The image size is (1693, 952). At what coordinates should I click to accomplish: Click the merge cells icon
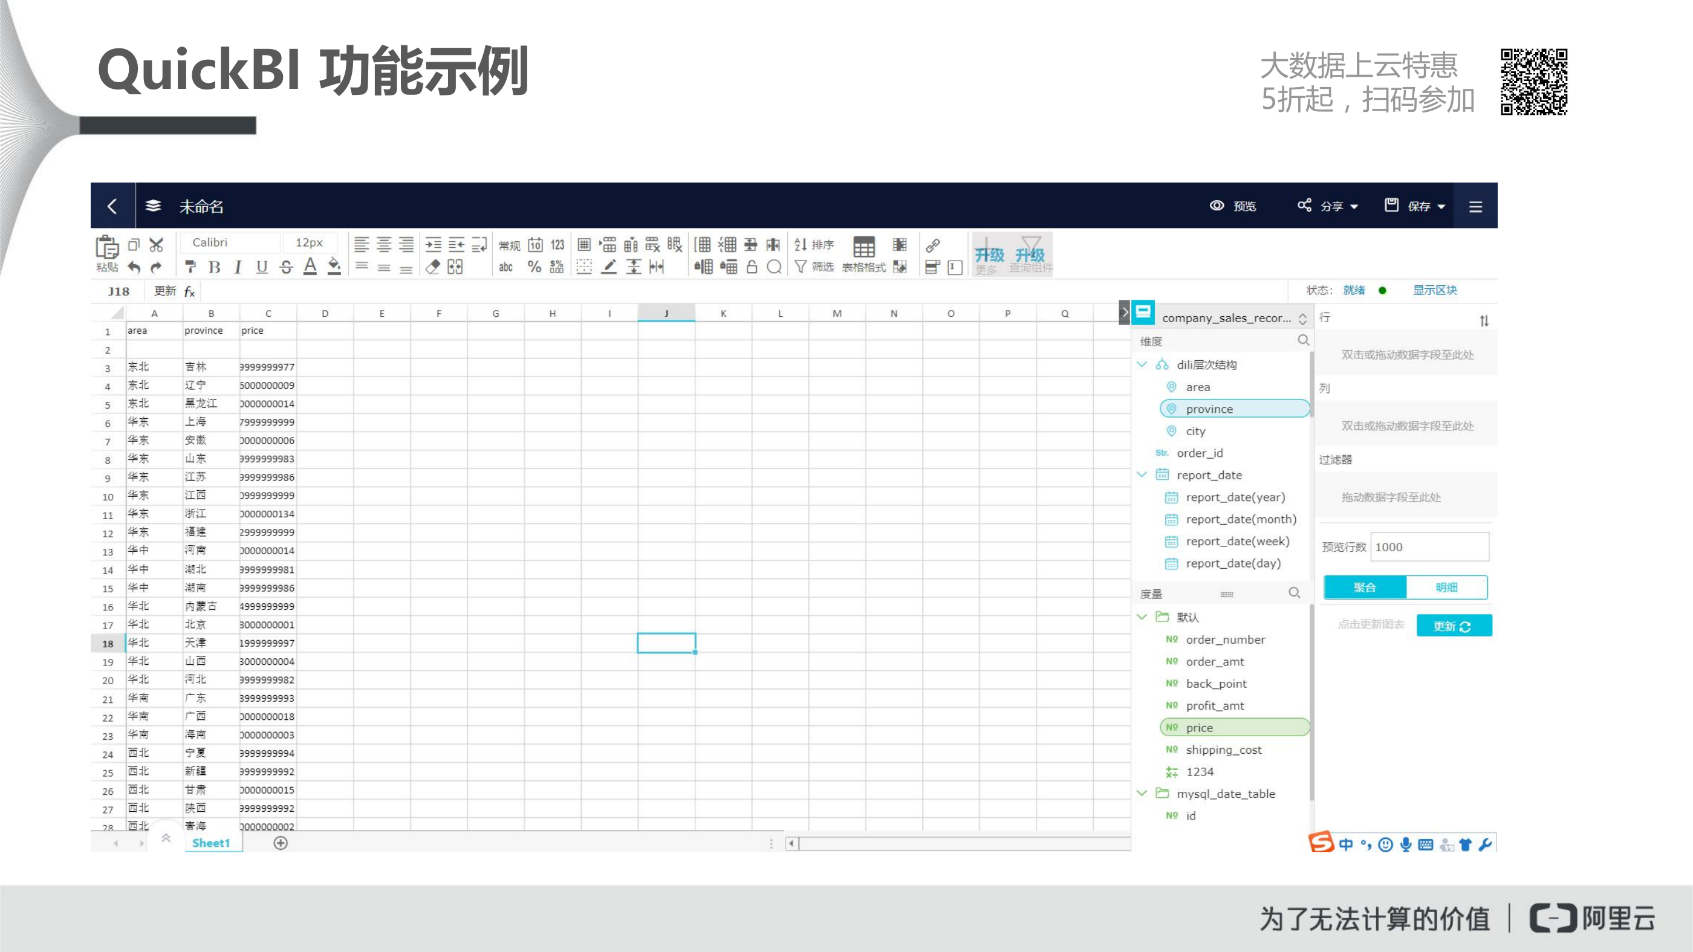point(455,267)
